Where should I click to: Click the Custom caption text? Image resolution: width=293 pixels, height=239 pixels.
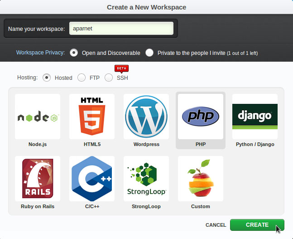click(x=201, y=206)
